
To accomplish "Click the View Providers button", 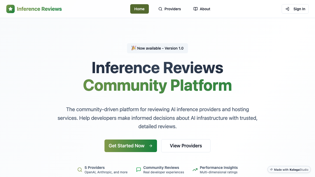I will tap(186, 146).
